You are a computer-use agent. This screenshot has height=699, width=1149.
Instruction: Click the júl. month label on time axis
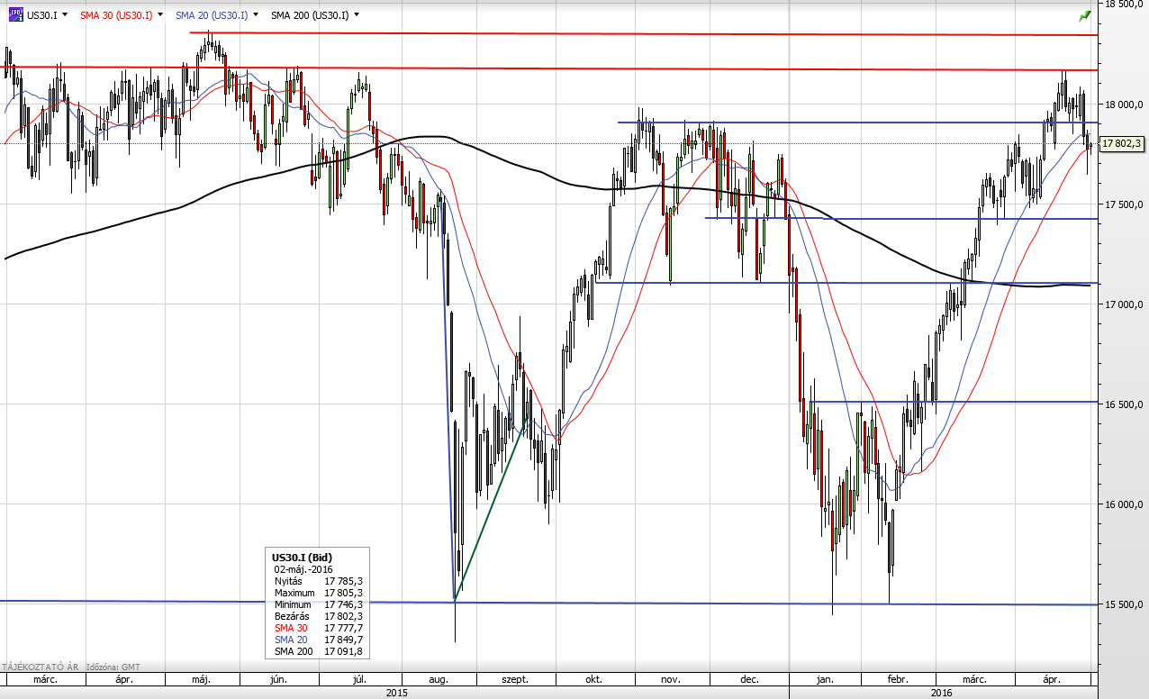click(360, 680)
